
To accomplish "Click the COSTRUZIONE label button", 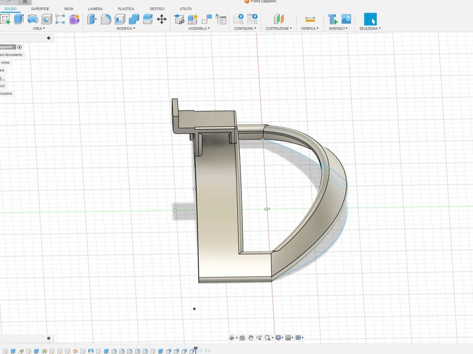I will pyautogui.click(x=278, y=28).
